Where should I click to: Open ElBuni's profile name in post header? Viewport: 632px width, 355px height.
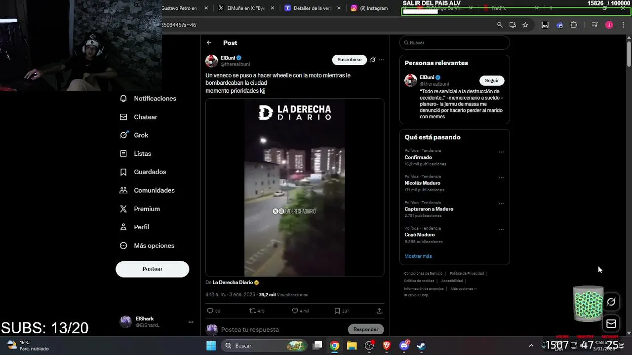228,58
